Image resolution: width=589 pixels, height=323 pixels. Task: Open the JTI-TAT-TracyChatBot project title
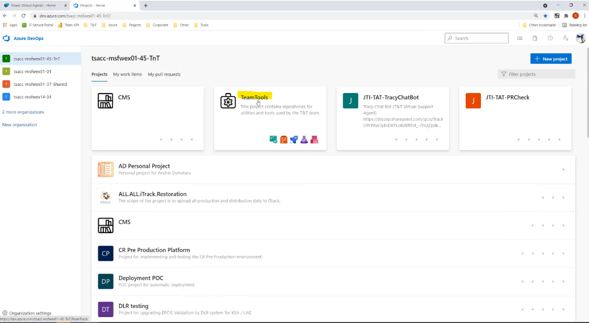point(391,97)
